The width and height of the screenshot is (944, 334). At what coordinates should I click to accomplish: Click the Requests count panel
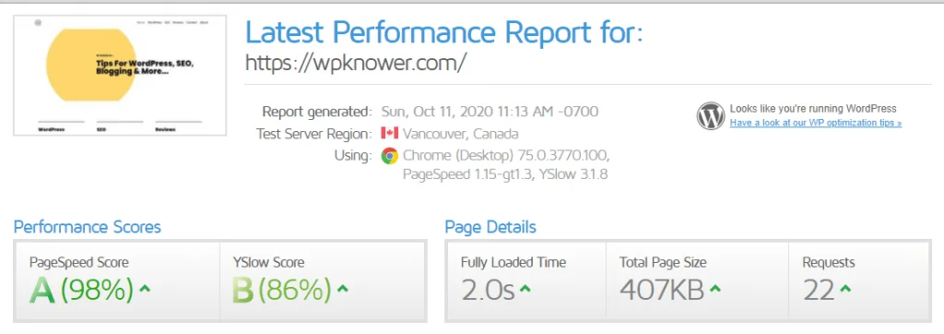[858, 280]
